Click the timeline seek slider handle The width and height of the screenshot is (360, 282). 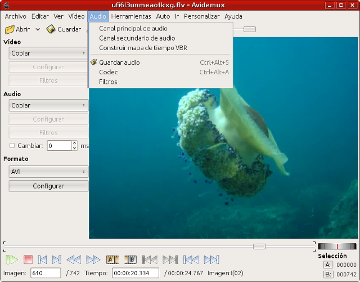pos(259,247)
